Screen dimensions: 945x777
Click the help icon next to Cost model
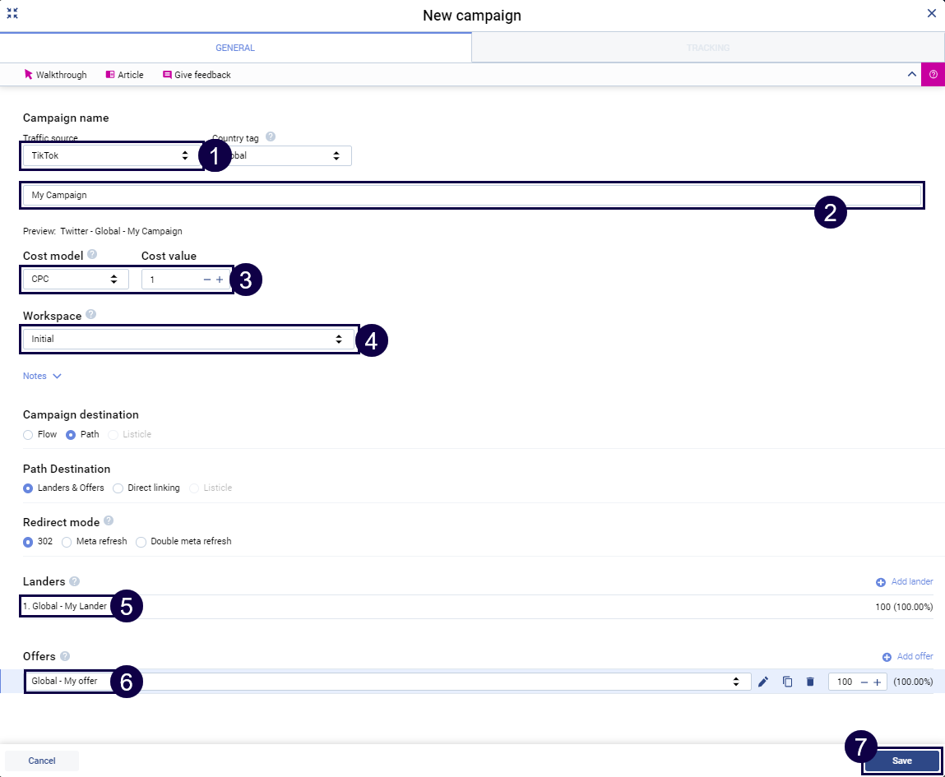(92, 255)
